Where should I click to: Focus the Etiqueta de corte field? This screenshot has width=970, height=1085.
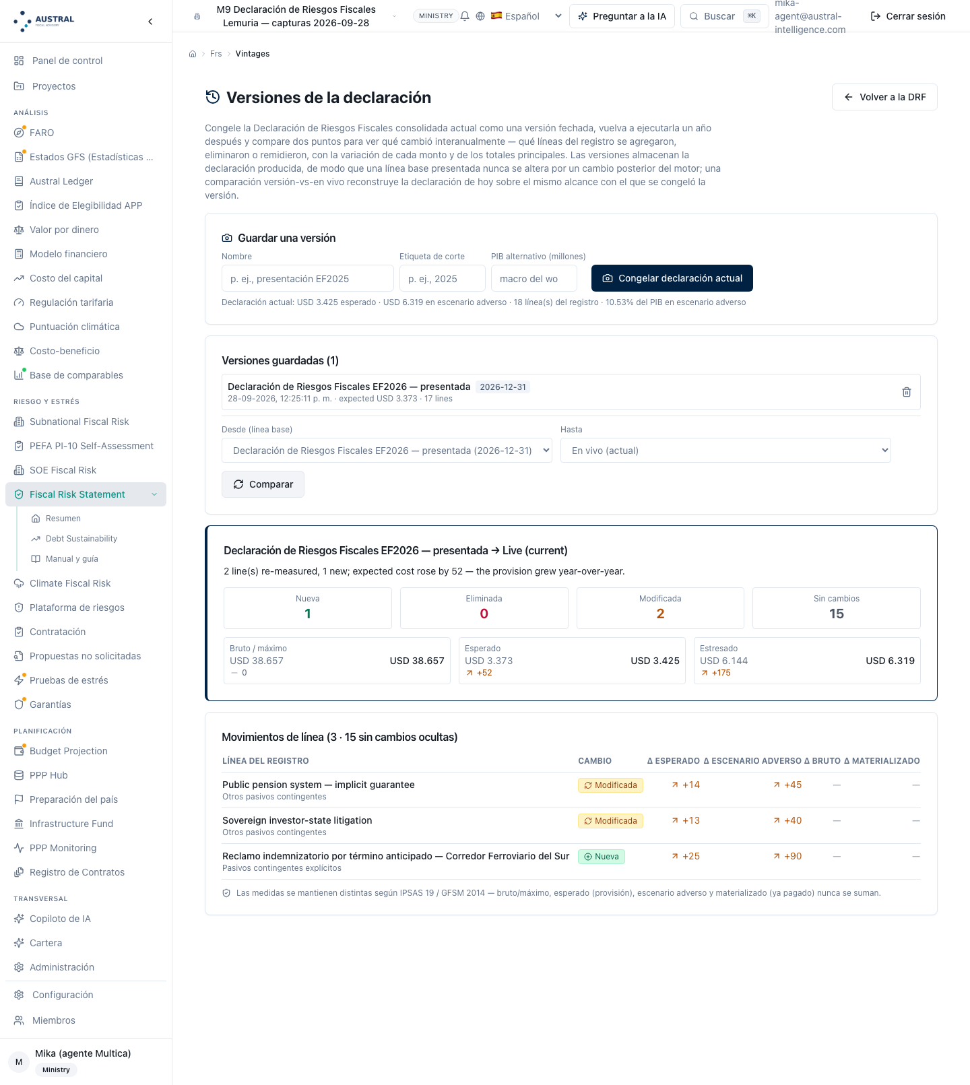coord(443,278)
